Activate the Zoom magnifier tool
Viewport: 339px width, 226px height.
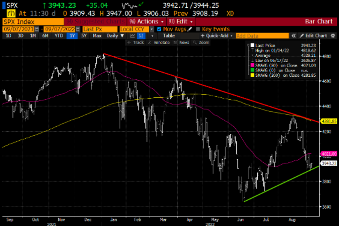click(x=201, y=42)
